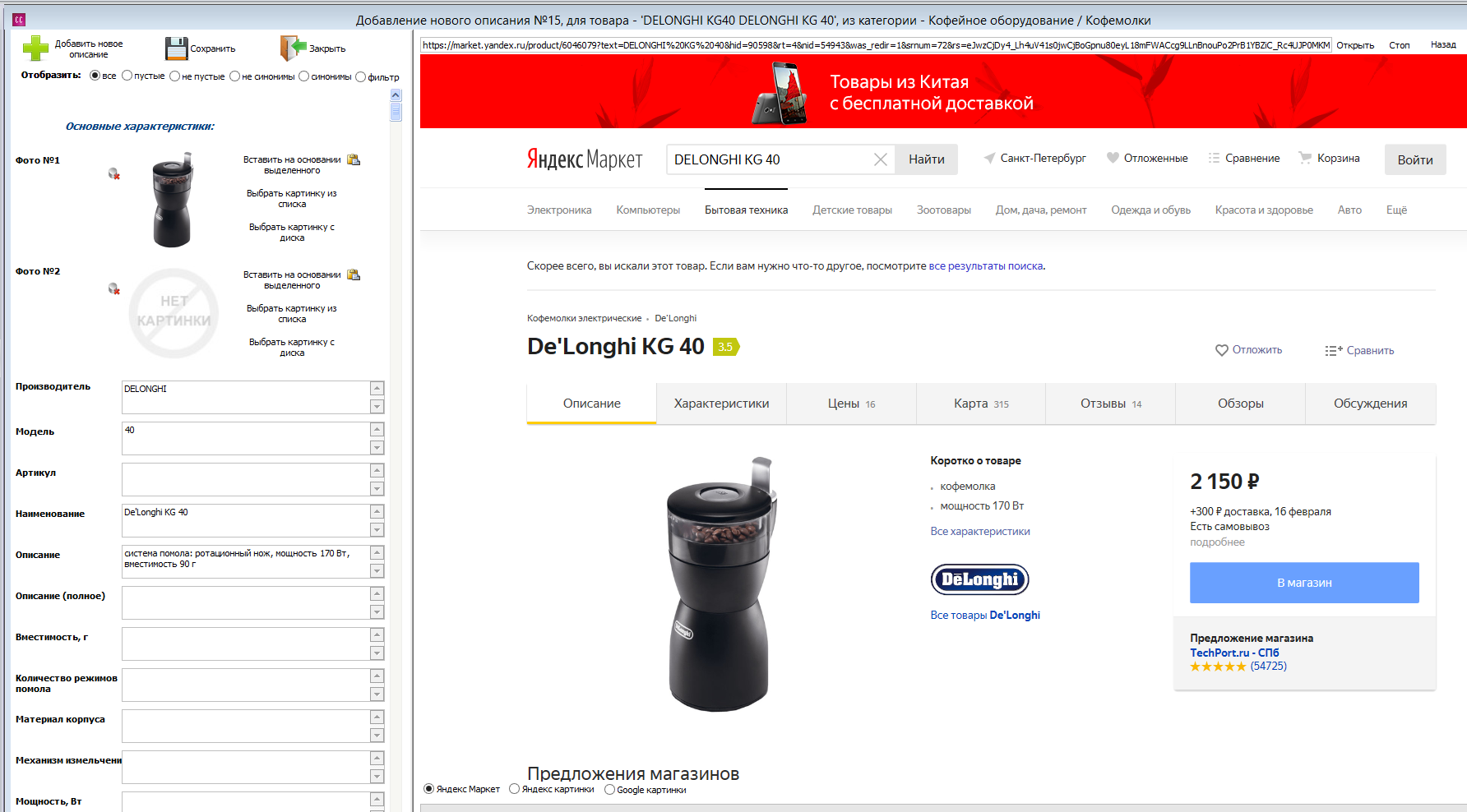Open the Обсуждения tab
Image resolution: width=1467 pixels, height=812 pixels.
(x=1371, y=404)
